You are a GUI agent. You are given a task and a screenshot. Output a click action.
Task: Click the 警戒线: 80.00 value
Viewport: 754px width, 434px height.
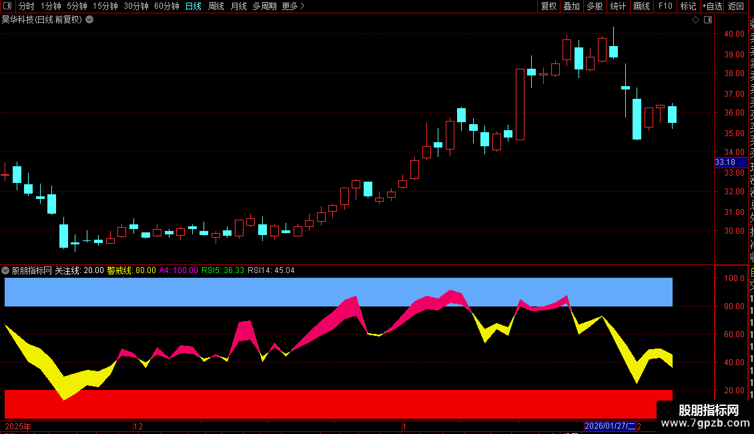tap(131, 270)
